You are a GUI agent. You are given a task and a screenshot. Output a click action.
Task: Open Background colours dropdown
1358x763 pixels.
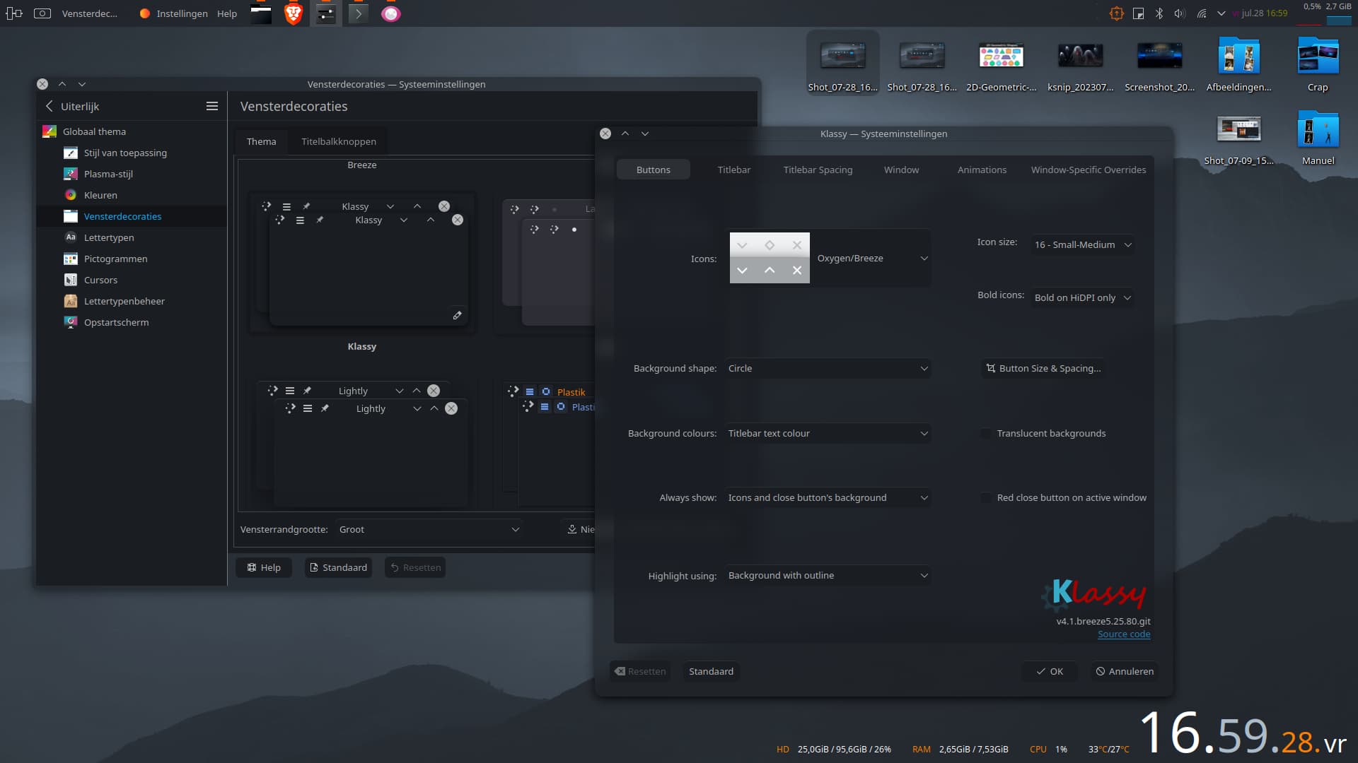(828, 433)
